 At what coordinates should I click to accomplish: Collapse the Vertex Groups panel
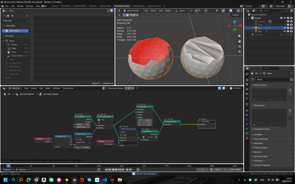(x=260, y=85)
